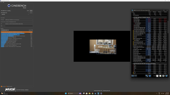Click the CPU Single Core Start button
170x95 pixels.
(31, 13)
